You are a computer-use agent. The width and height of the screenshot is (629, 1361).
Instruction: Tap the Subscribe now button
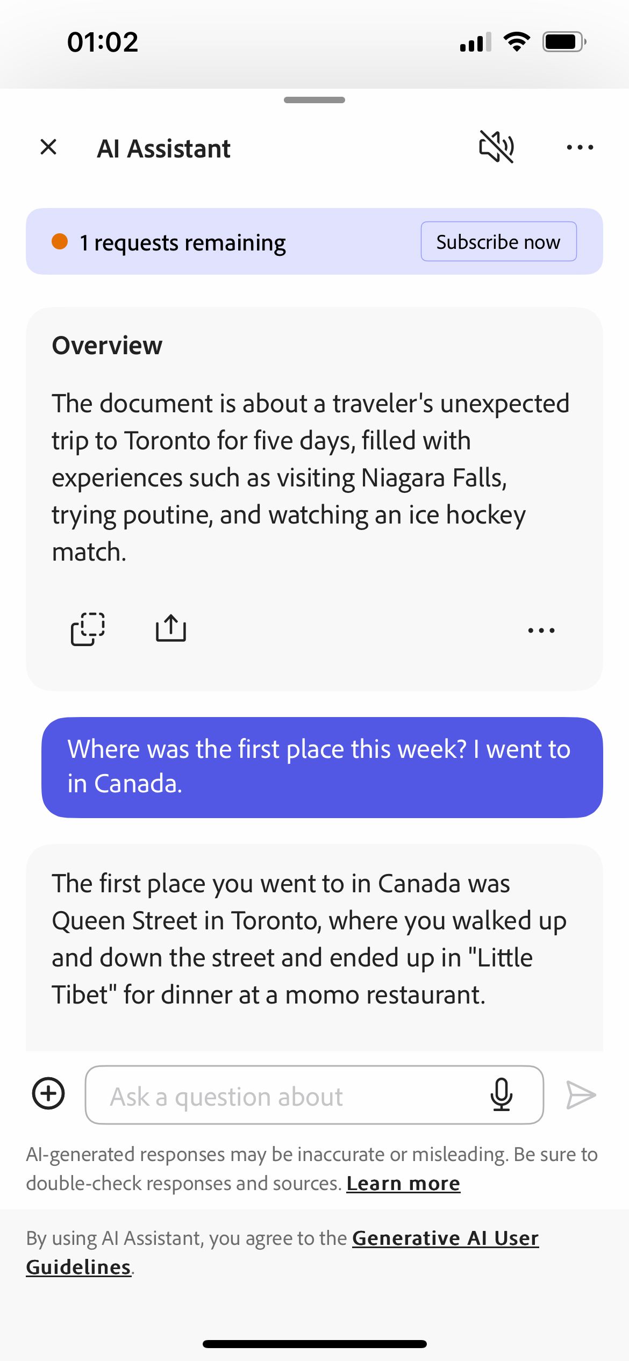tap(498, 242)
